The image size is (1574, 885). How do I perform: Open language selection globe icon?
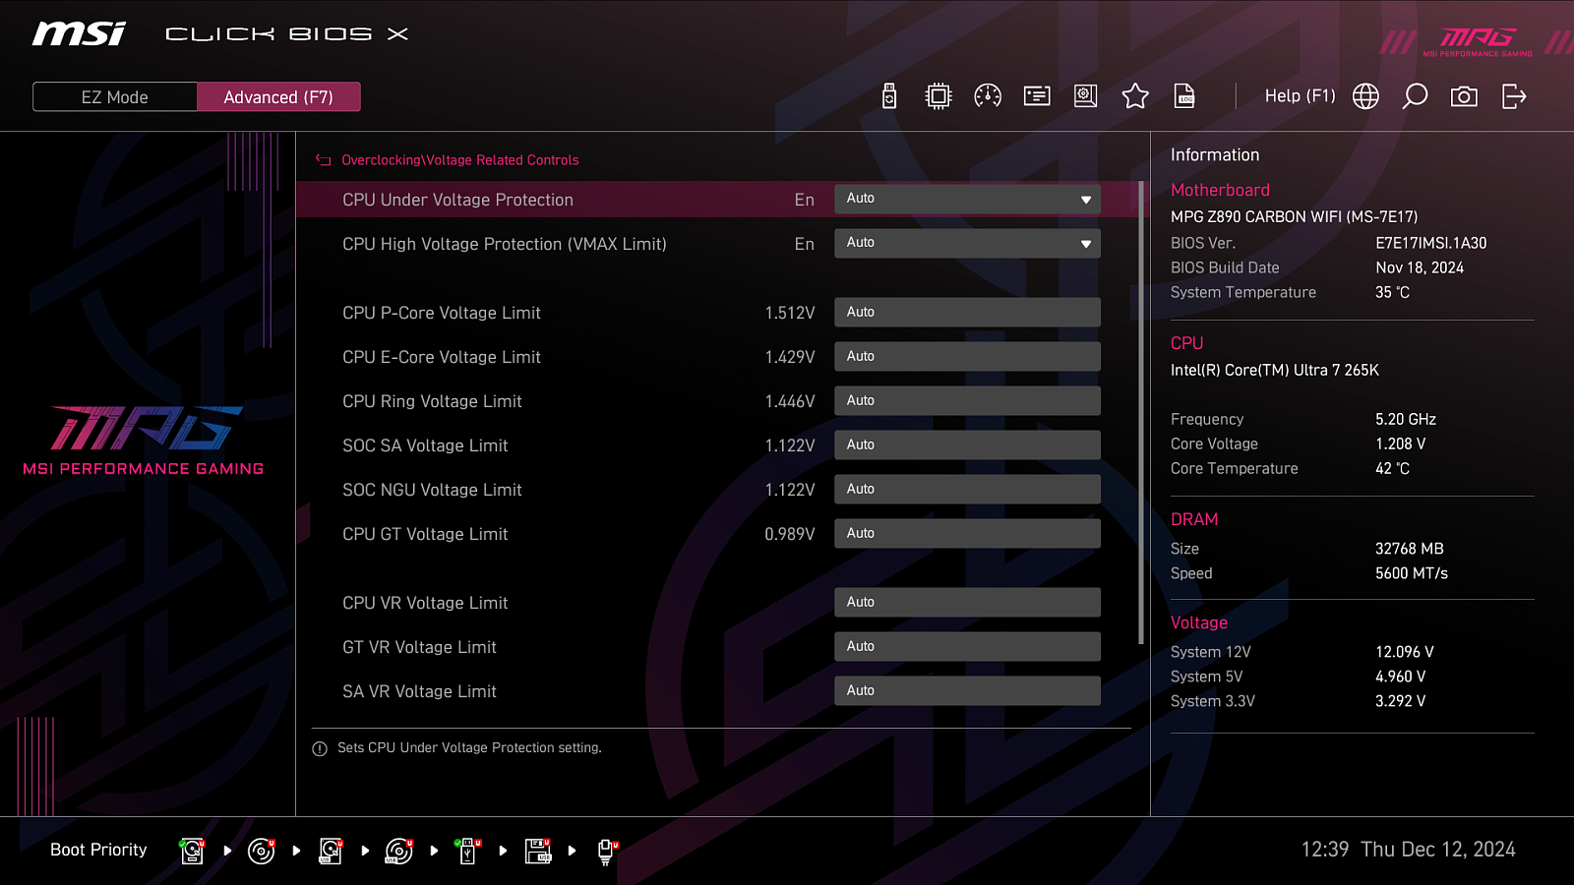pyautogui.click(x=1365, y=96)
